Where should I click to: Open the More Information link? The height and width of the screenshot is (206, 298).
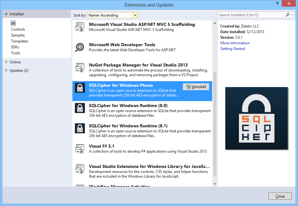tap(235, 43)
